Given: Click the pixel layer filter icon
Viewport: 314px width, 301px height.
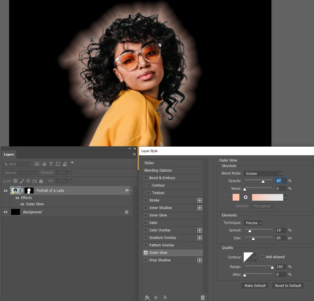Looking at the screenshot, I should [x=37, y=164].
